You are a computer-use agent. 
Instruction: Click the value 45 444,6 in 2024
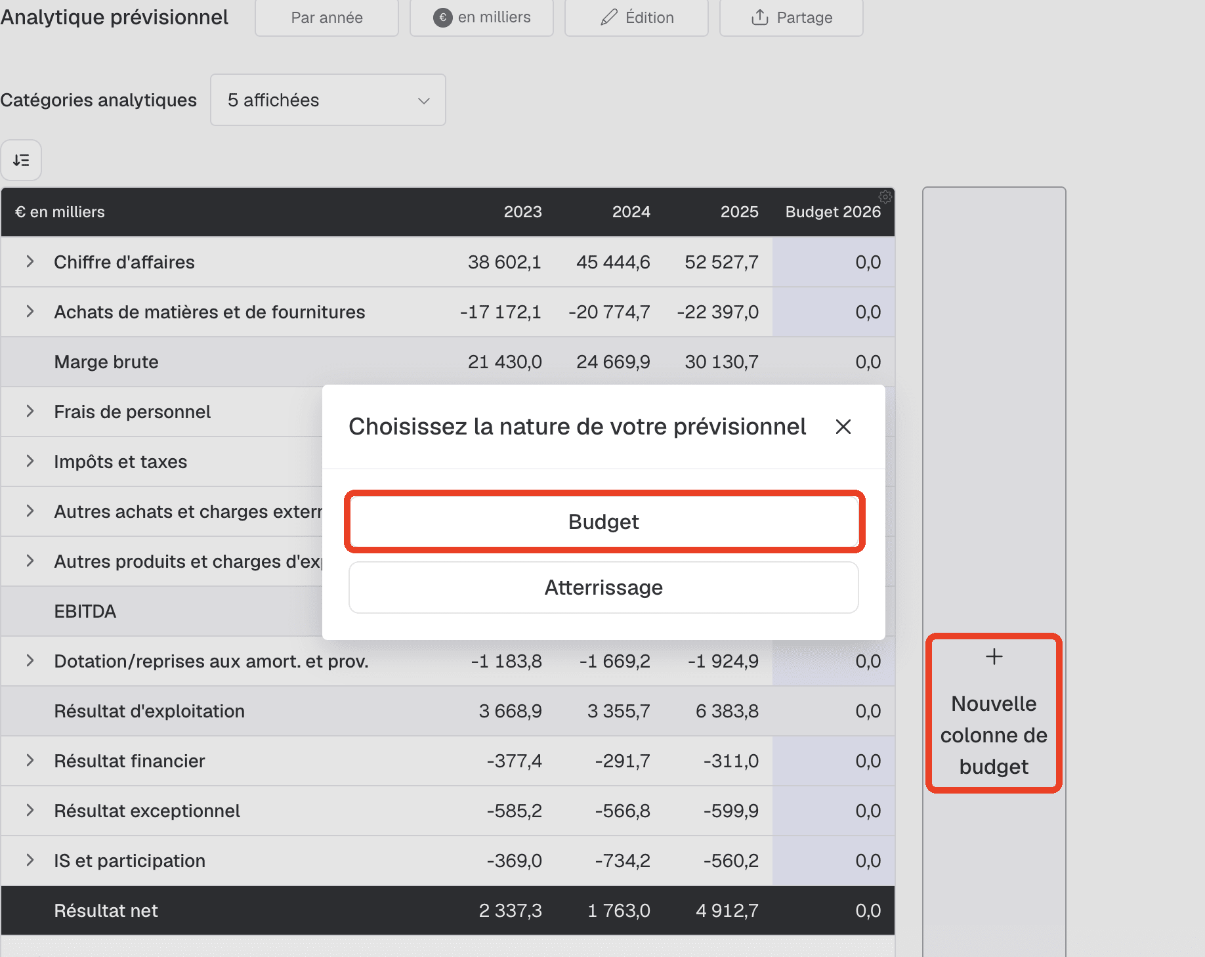pyautogui.click(x=613, y=262)
